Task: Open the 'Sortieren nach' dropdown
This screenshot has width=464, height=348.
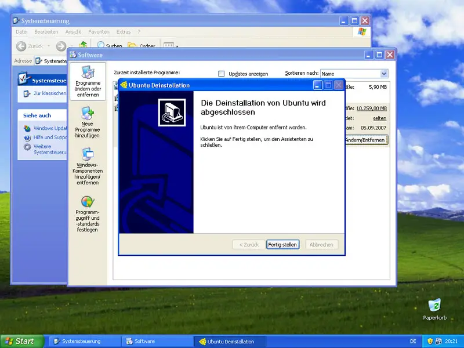Action: pos(384,74)
